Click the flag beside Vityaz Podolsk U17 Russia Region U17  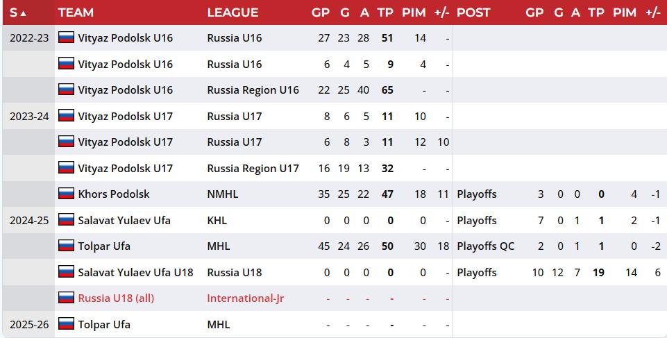click(67, 168)
